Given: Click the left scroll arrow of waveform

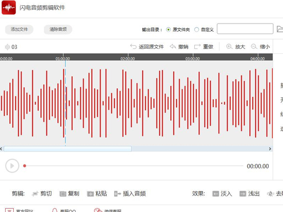Looking at the screenshot, I should [x=1, y=149].
